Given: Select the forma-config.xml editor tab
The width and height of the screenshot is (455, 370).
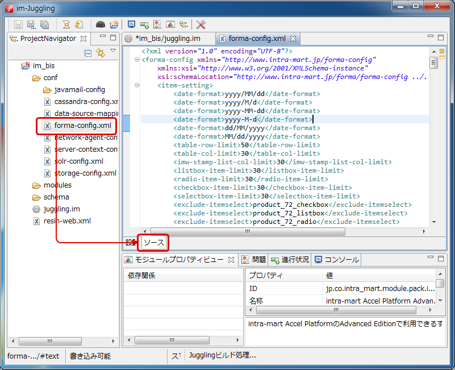Looking at the screenshot, I should 257,39.
